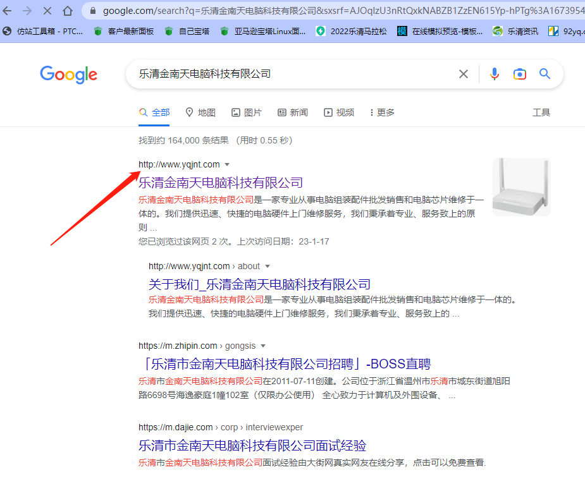The width and height of the screenshot is (585, 496).
Task: Switch to the 新闻 tab
Action: coord(293,112)
